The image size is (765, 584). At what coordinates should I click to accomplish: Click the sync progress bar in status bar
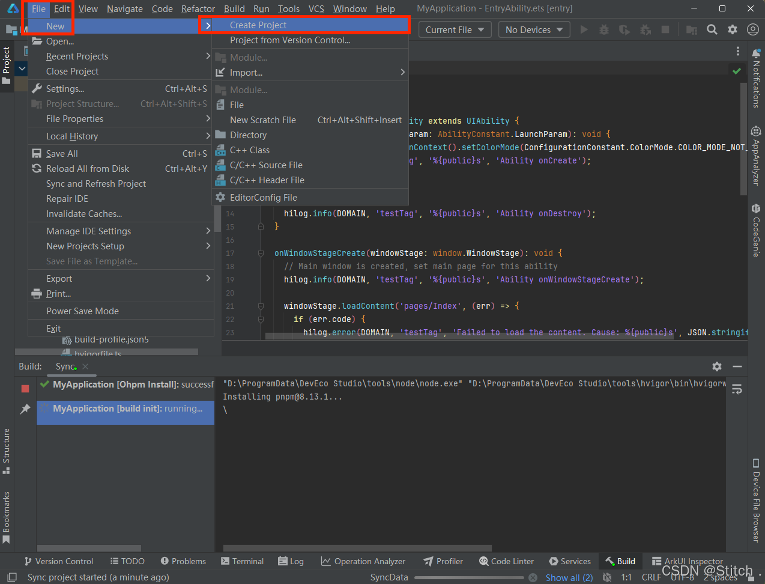tap(470, 577)
